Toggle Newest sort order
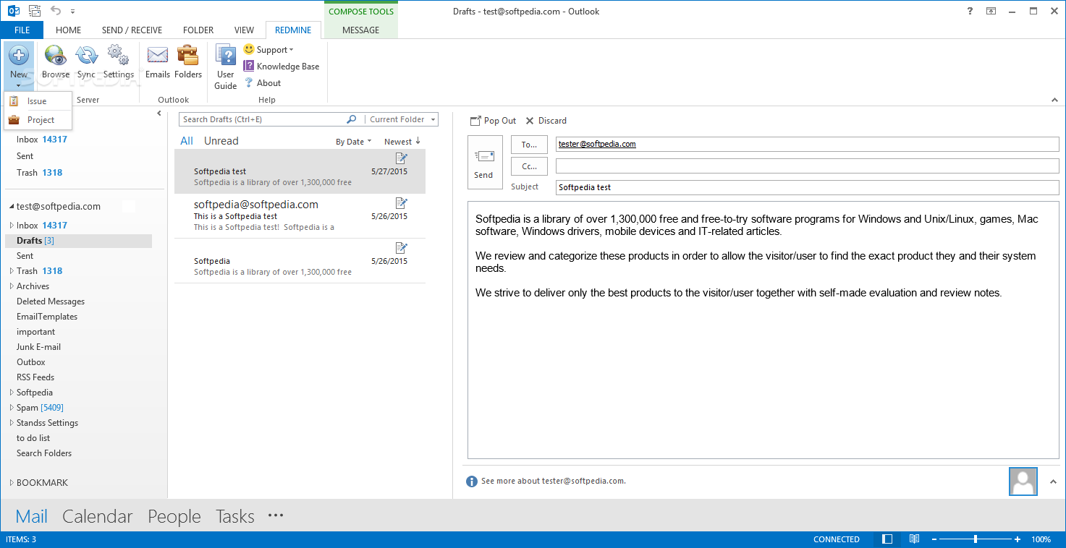This screenshot has height=548, width=1066. tap(402, 142)
